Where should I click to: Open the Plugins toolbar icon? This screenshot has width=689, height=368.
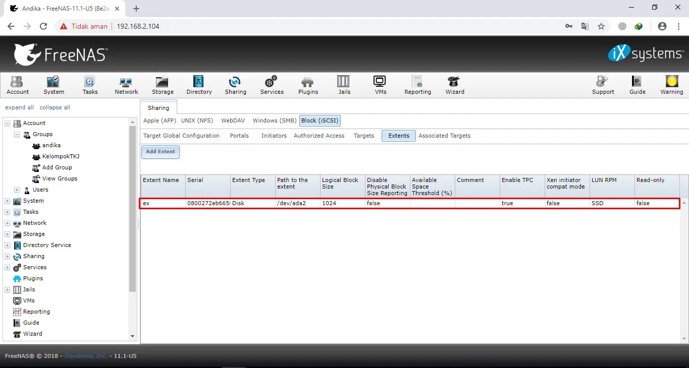point(308,85)
